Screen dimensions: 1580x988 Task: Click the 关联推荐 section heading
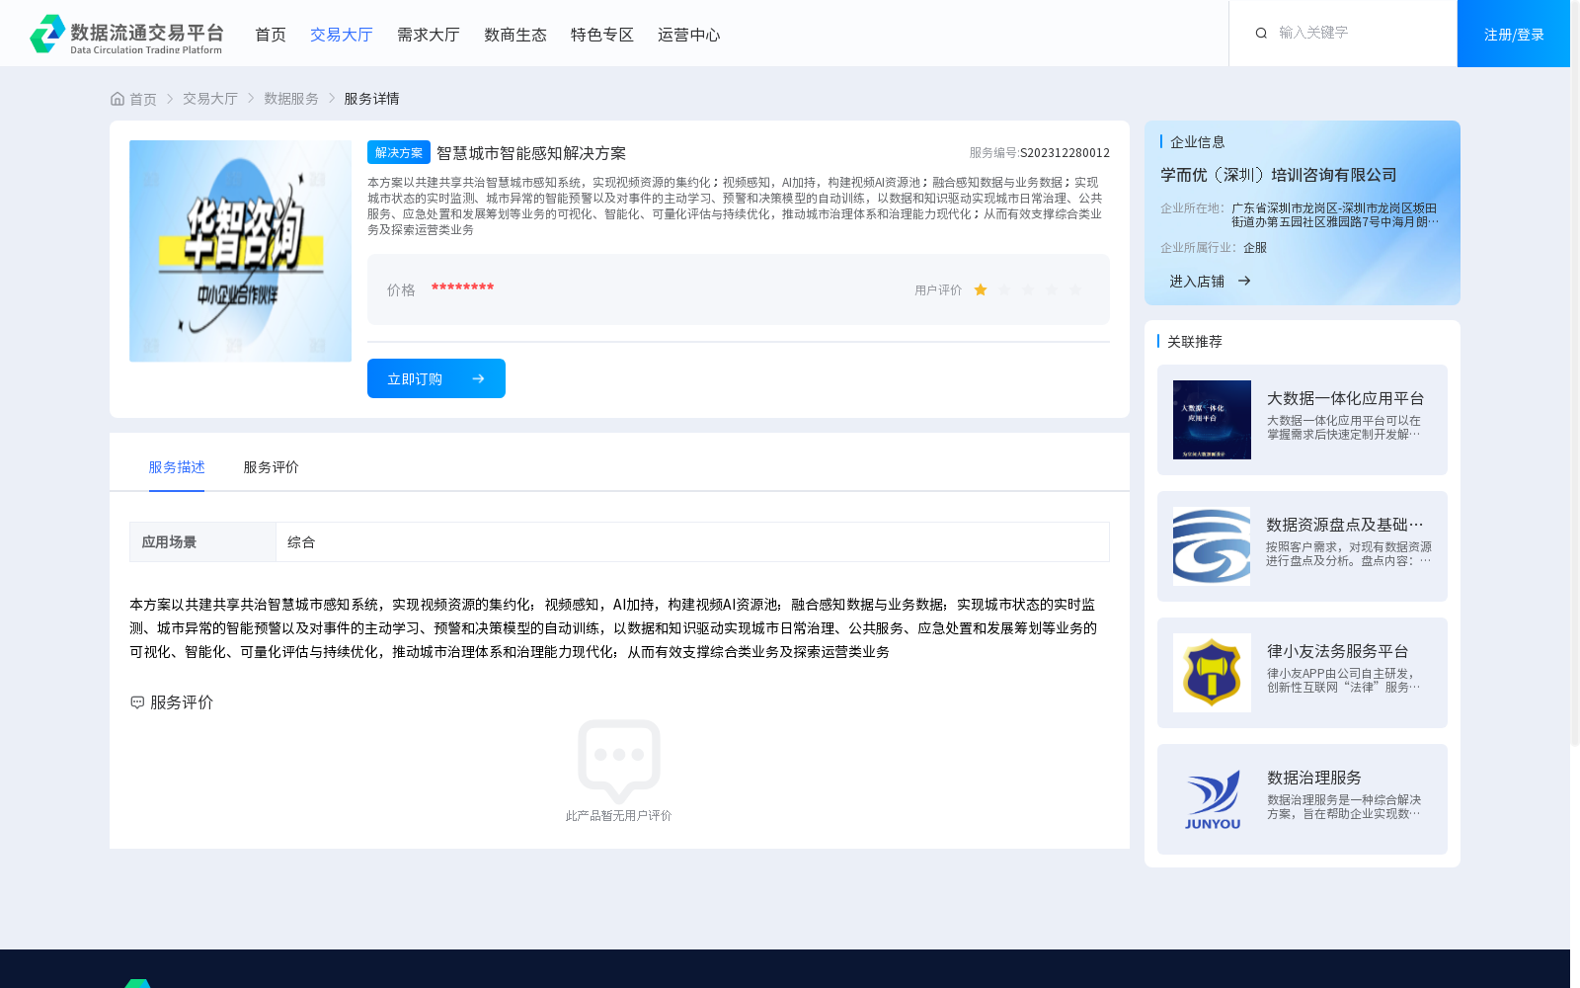[x=1195, y=342]
